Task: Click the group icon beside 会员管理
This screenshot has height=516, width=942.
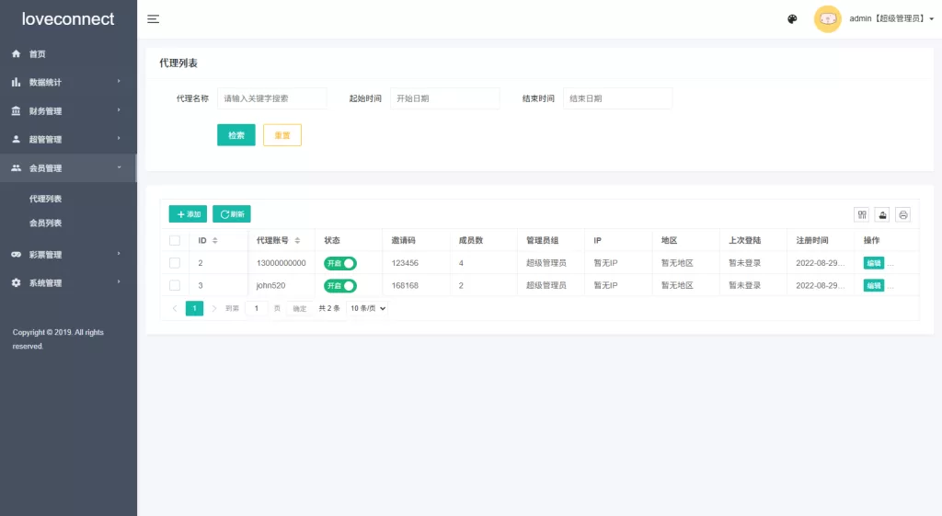Action: pos(17,167)
